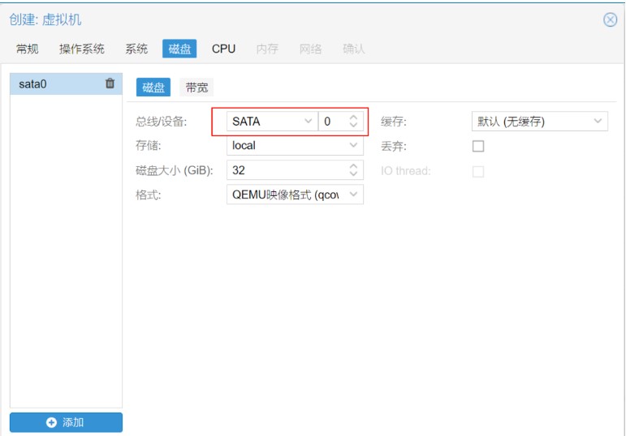Switch to the 带宽 sub-tab

click(x=196, y=88)
